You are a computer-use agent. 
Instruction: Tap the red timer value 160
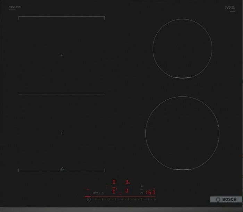coord(150,192)
